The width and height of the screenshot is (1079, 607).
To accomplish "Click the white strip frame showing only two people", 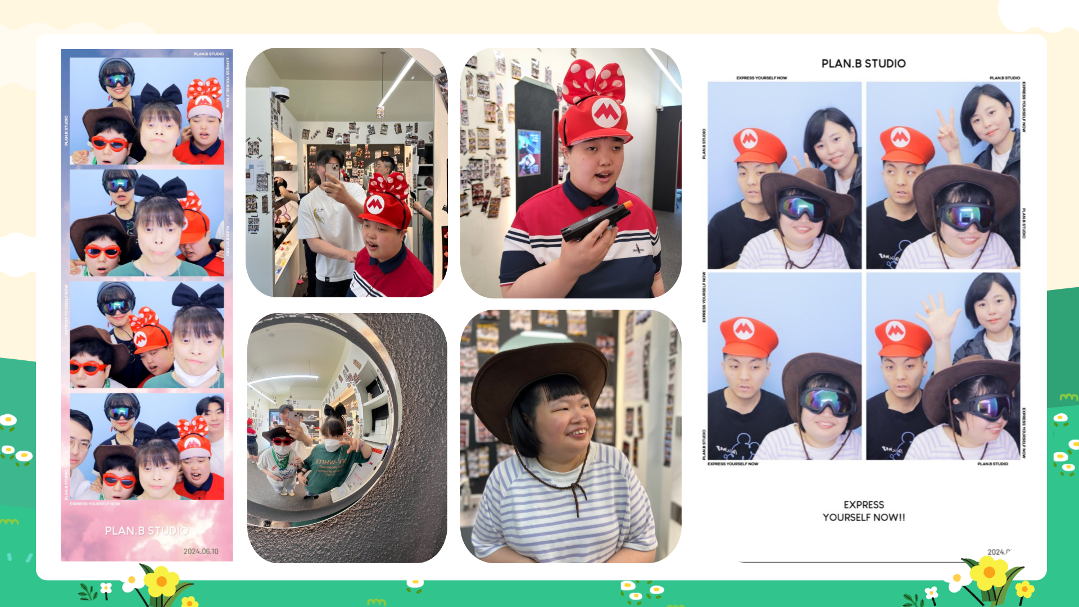I will tap(785, 366).
